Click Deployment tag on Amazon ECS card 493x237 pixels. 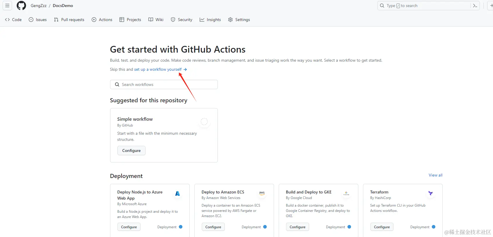pyautogui.click(x=254, y=227)
